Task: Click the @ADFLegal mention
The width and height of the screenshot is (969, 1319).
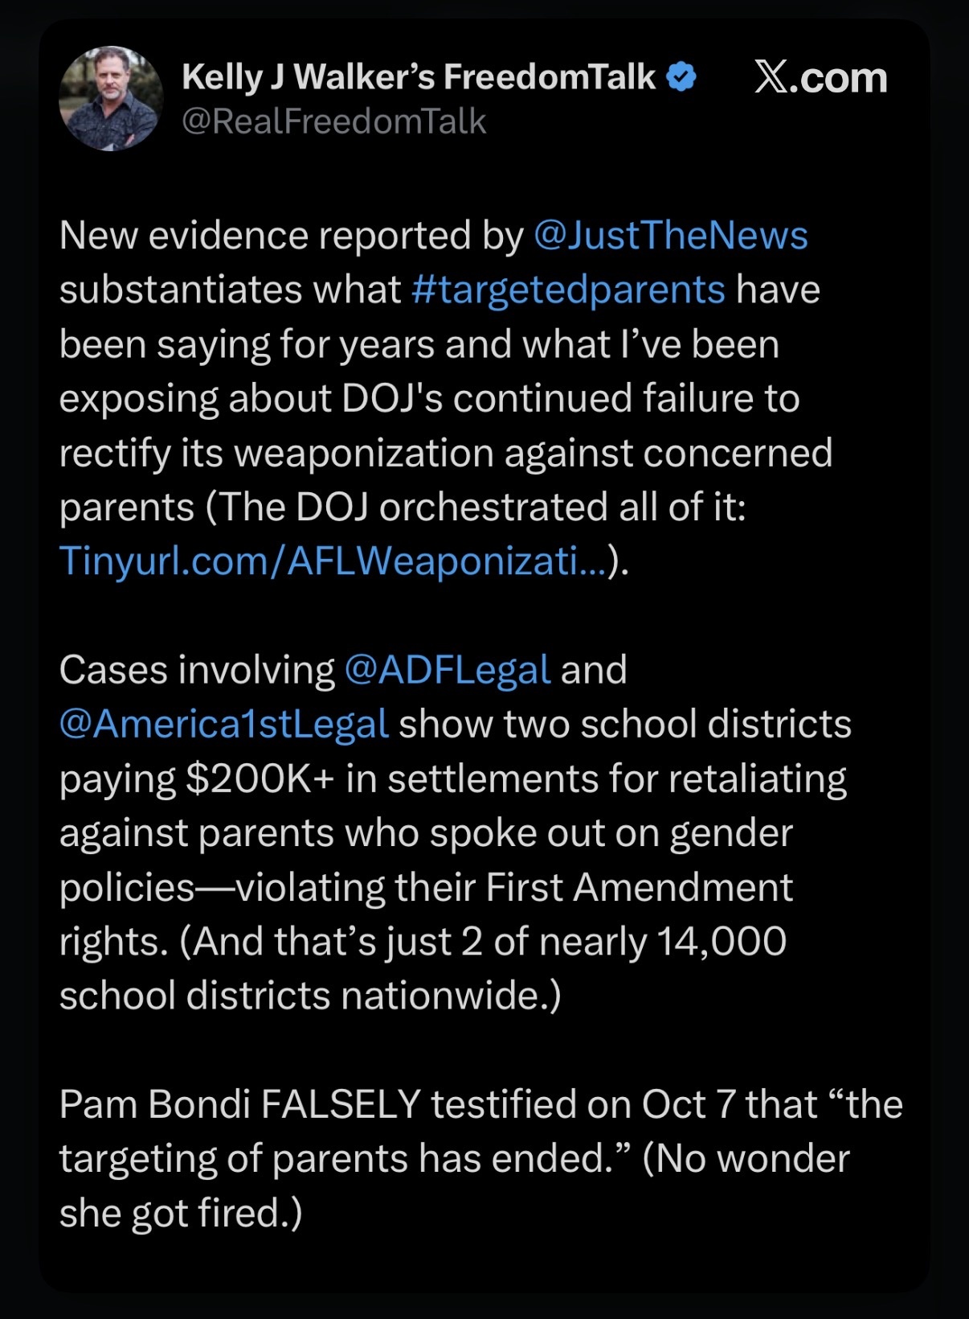Action: click(x=447, y=670)
